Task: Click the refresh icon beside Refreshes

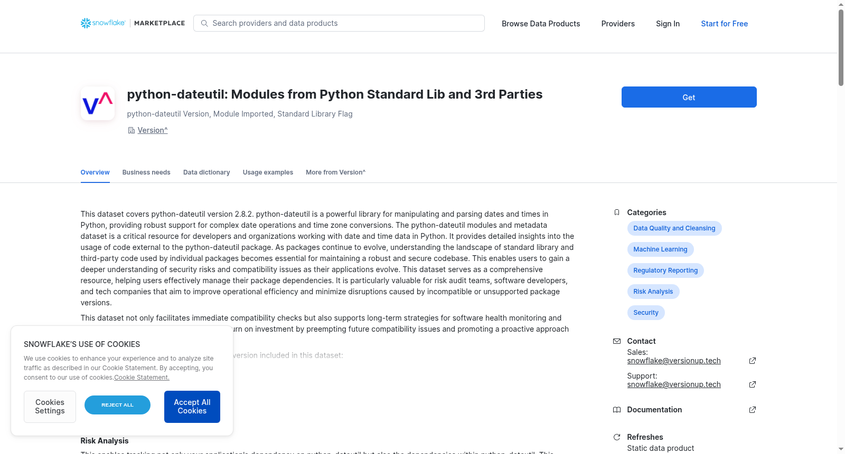Action: tap(616, 437)
